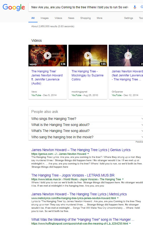Open MetroLyrics Hanging Tree result
Viewport: 143px width, 225px height.
(x=79, y=194)
